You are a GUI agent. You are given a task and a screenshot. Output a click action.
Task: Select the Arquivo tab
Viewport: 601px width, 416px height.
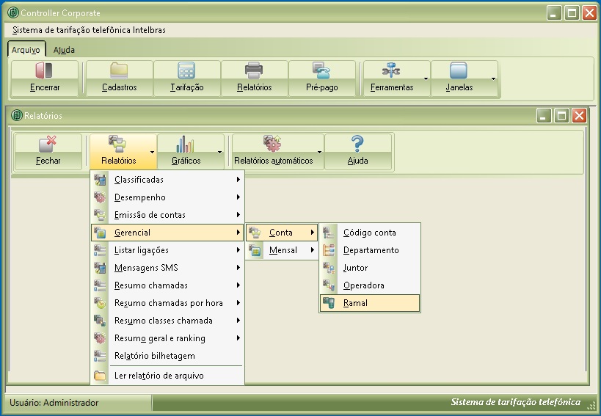click(26, 50)
